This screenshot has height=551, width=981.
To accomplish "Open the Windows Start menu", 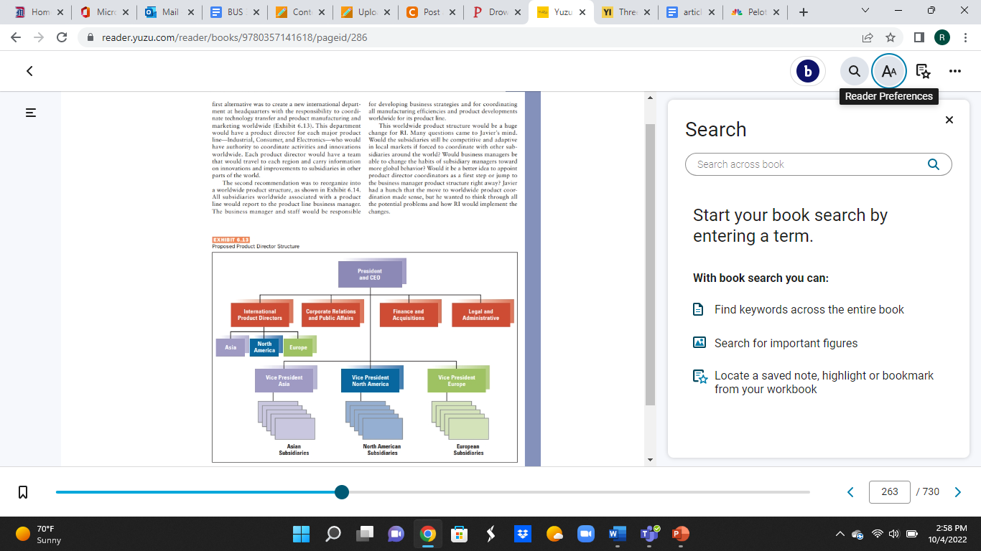I will 302,534.
